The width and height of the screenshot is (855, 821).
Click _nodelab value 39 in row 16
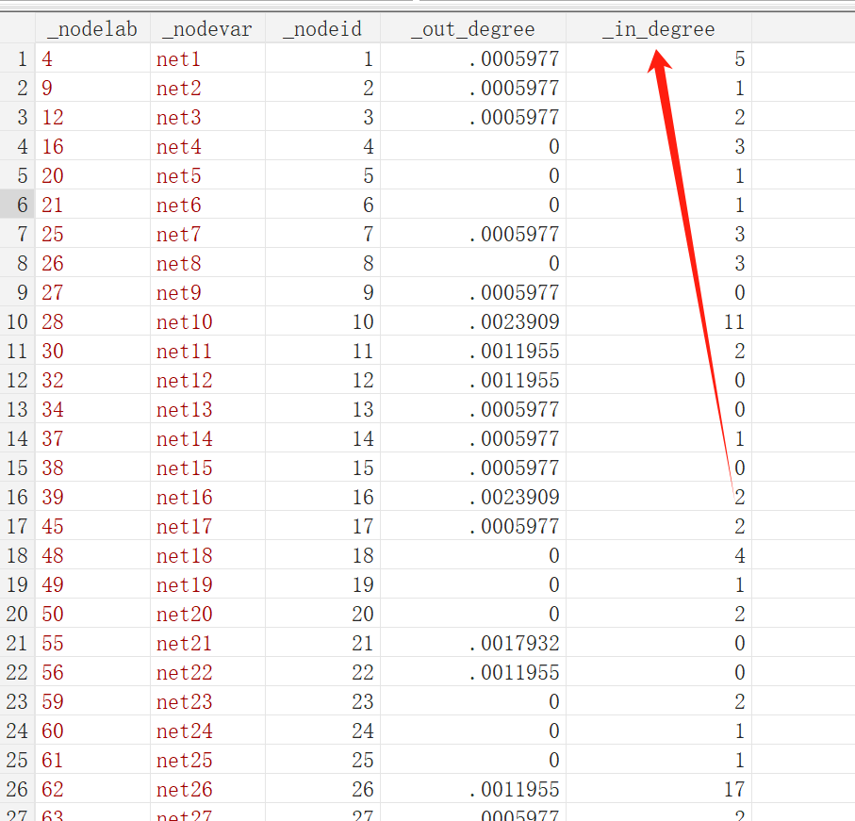click(x=92, y=497)
